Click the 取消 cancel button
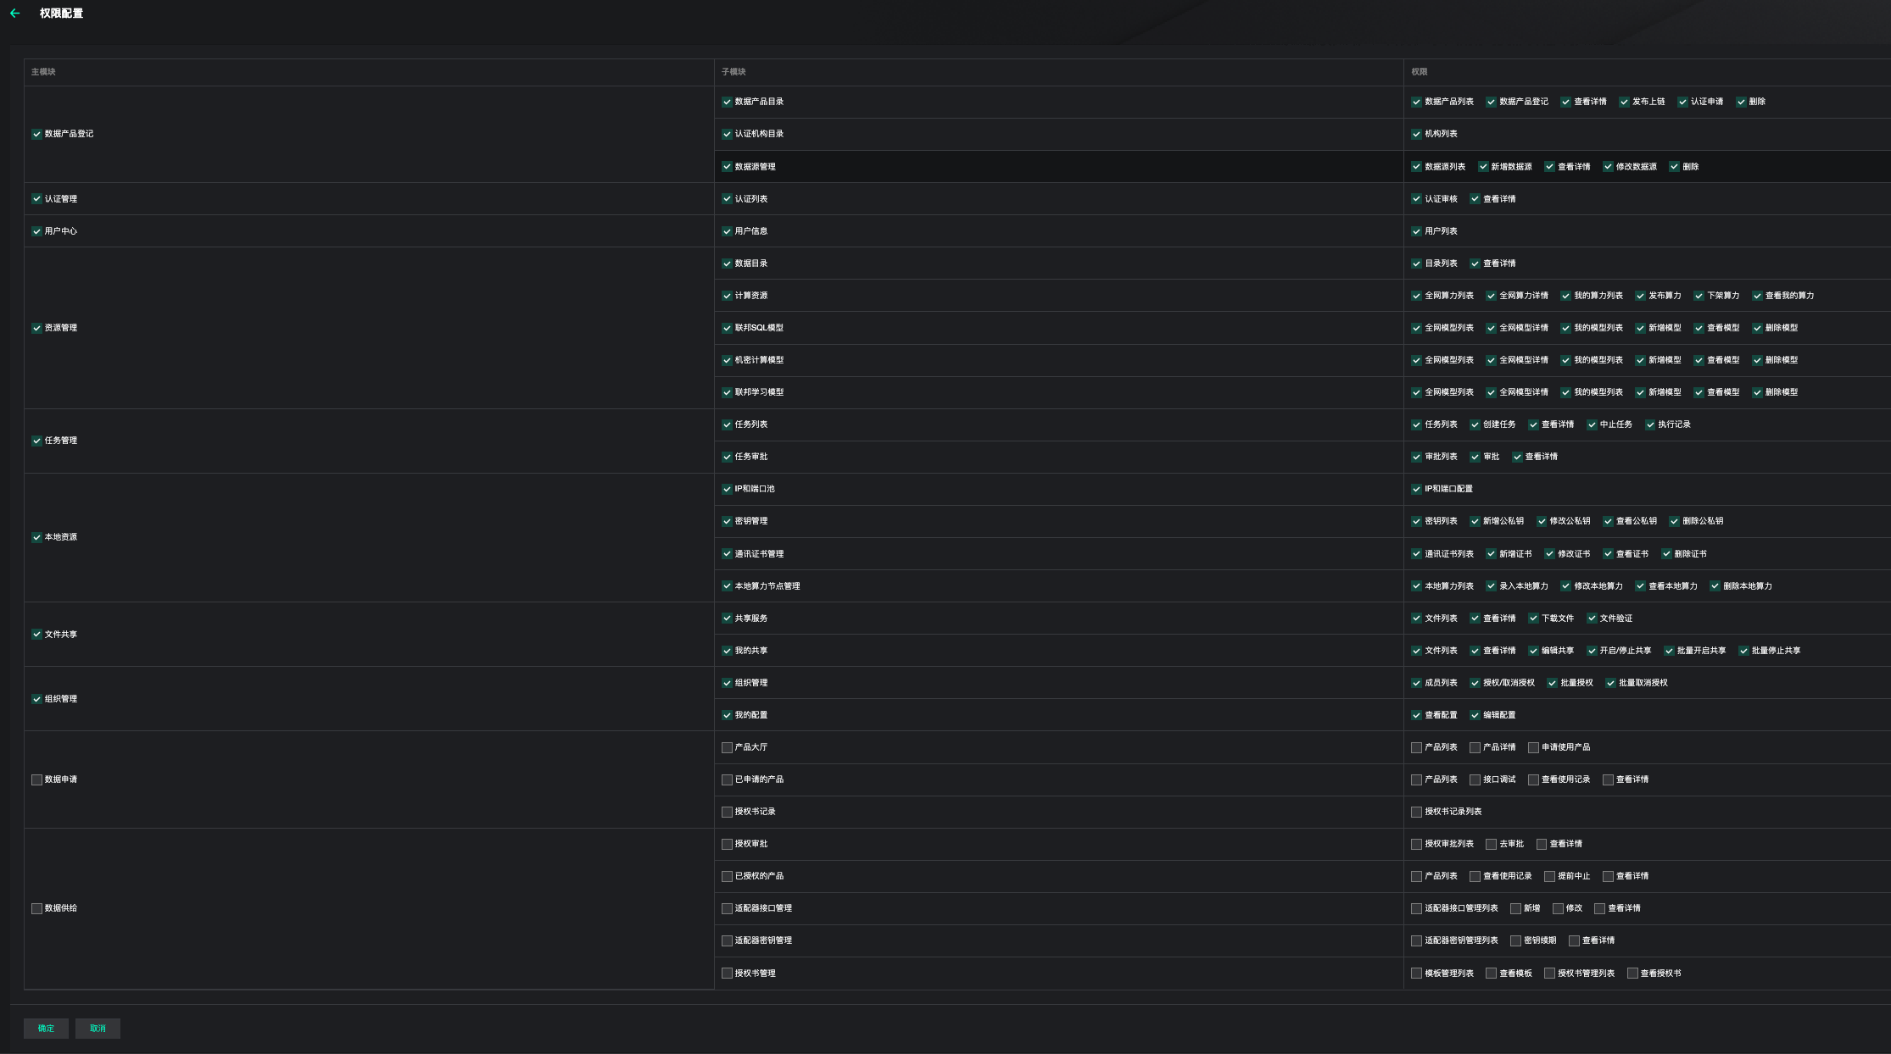Viewport: 1891px width, 1054px height. (x=98, y=1029)
